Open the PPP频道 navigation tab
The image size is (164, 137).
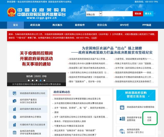point(147,25)
